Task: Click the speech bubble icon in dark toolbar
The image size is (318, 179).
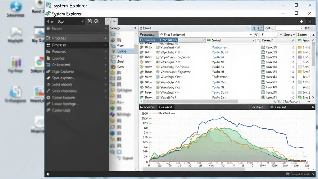Action: (x=96, y=21)
